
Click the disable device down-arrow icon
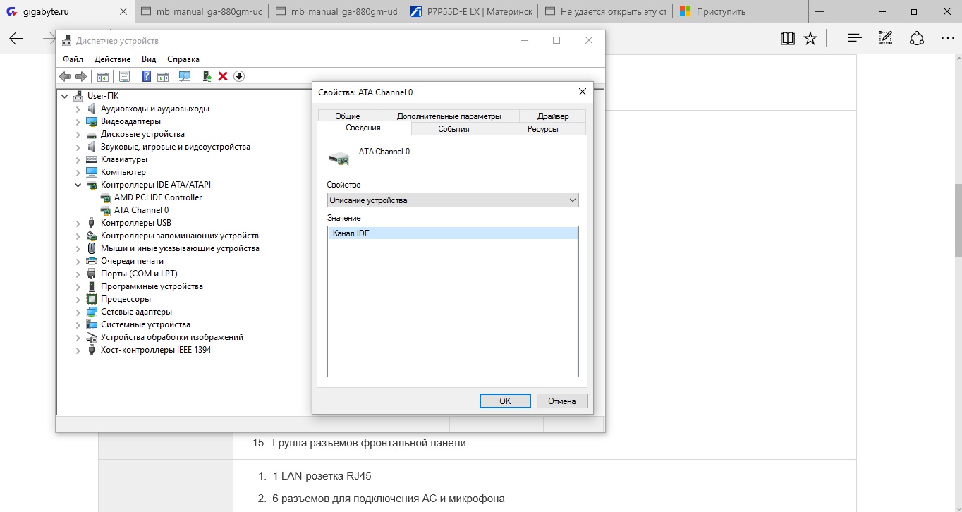[x=239, y=76]
